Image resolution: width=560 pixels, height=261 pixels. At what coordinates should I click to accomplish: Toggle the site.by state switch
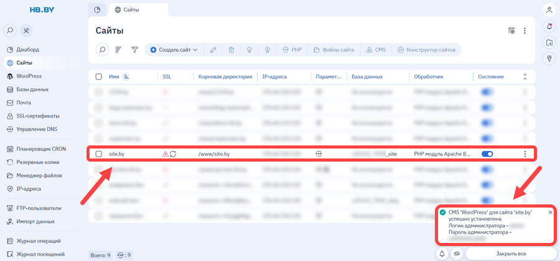click(487, 154)
